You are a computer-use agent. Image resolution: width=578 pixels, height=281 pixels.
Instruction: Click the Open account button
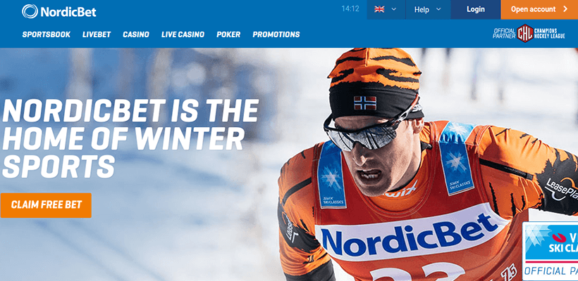[x=539, y=10]
